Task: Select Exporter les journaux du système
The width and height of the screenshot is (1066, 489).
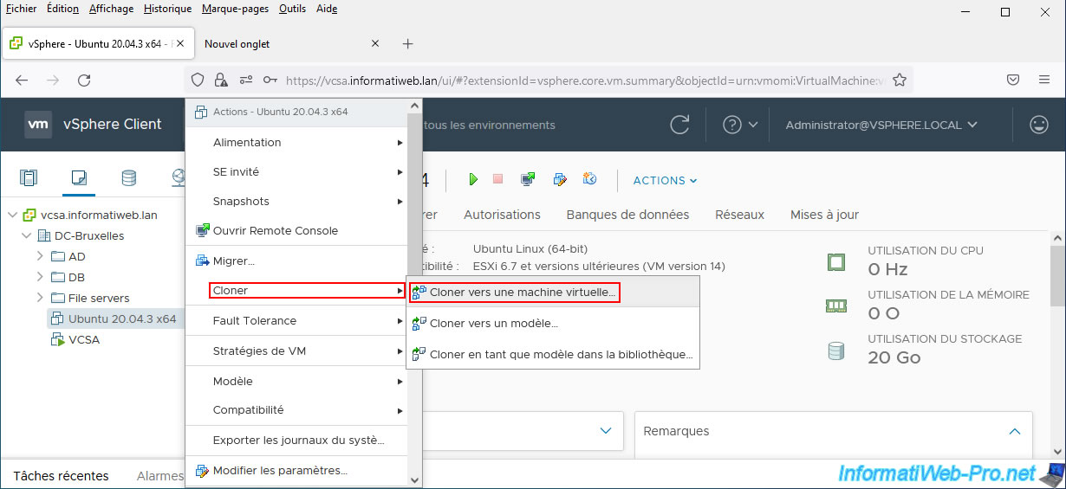Action: [x=297, y=440]
